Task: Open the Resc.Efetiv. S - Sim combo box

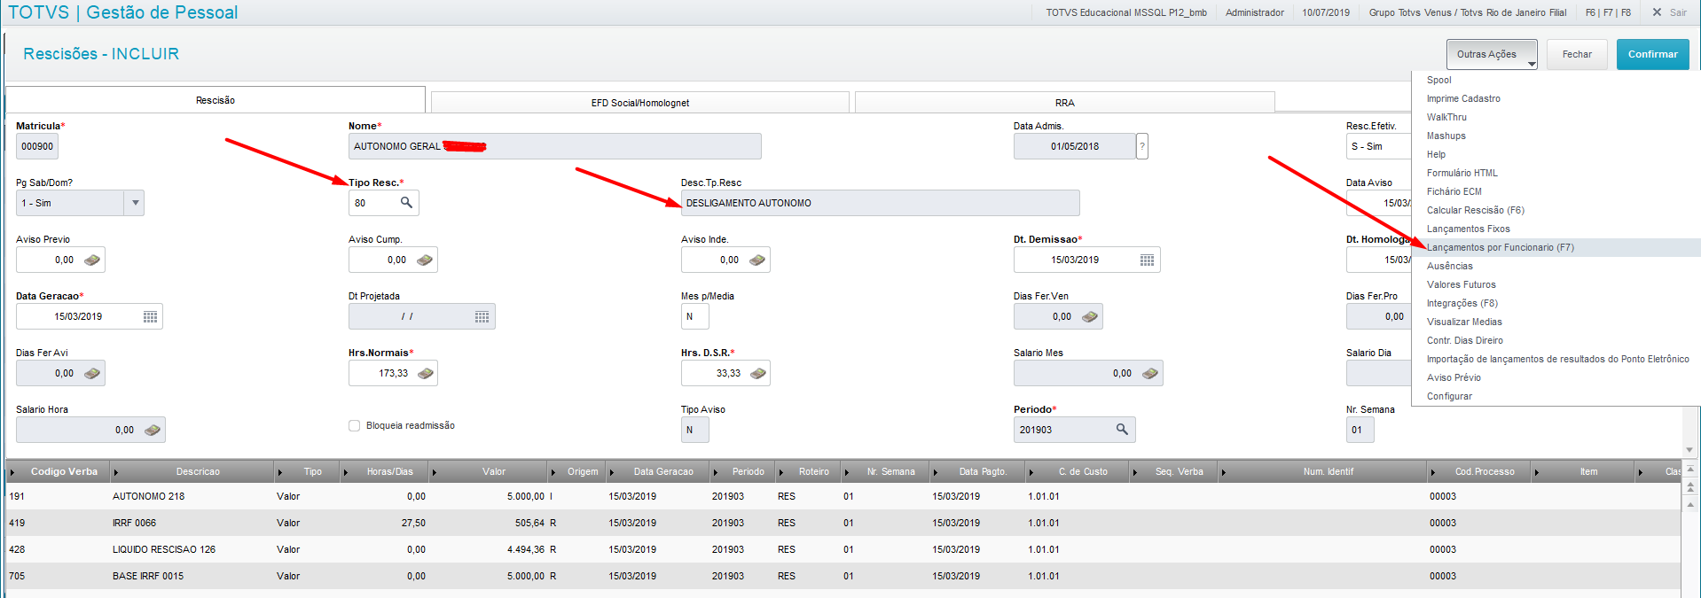Action: pos(1379,146)
